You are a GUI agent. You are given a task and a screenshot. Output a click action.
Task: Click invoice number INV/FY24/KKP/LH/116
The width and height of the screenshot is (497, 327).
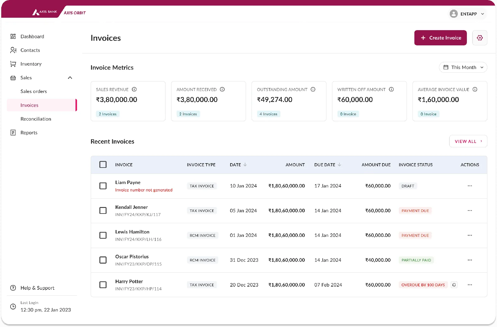(x=138, y=239)
